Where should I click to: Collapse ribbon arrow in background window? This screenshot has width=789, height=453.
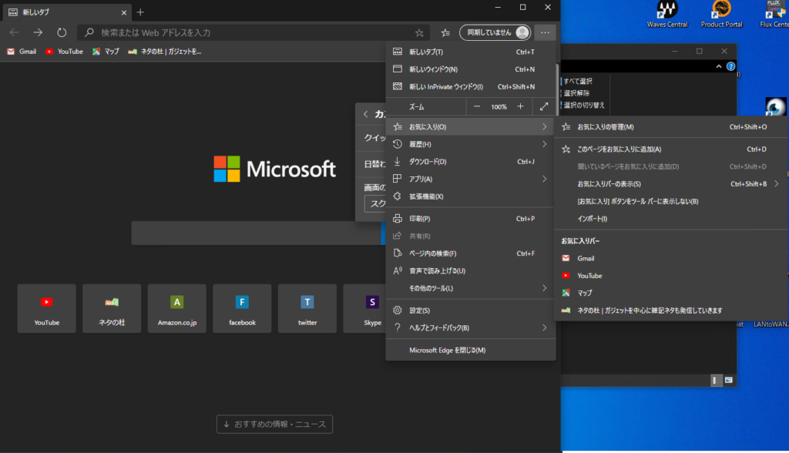pos(719,66)
